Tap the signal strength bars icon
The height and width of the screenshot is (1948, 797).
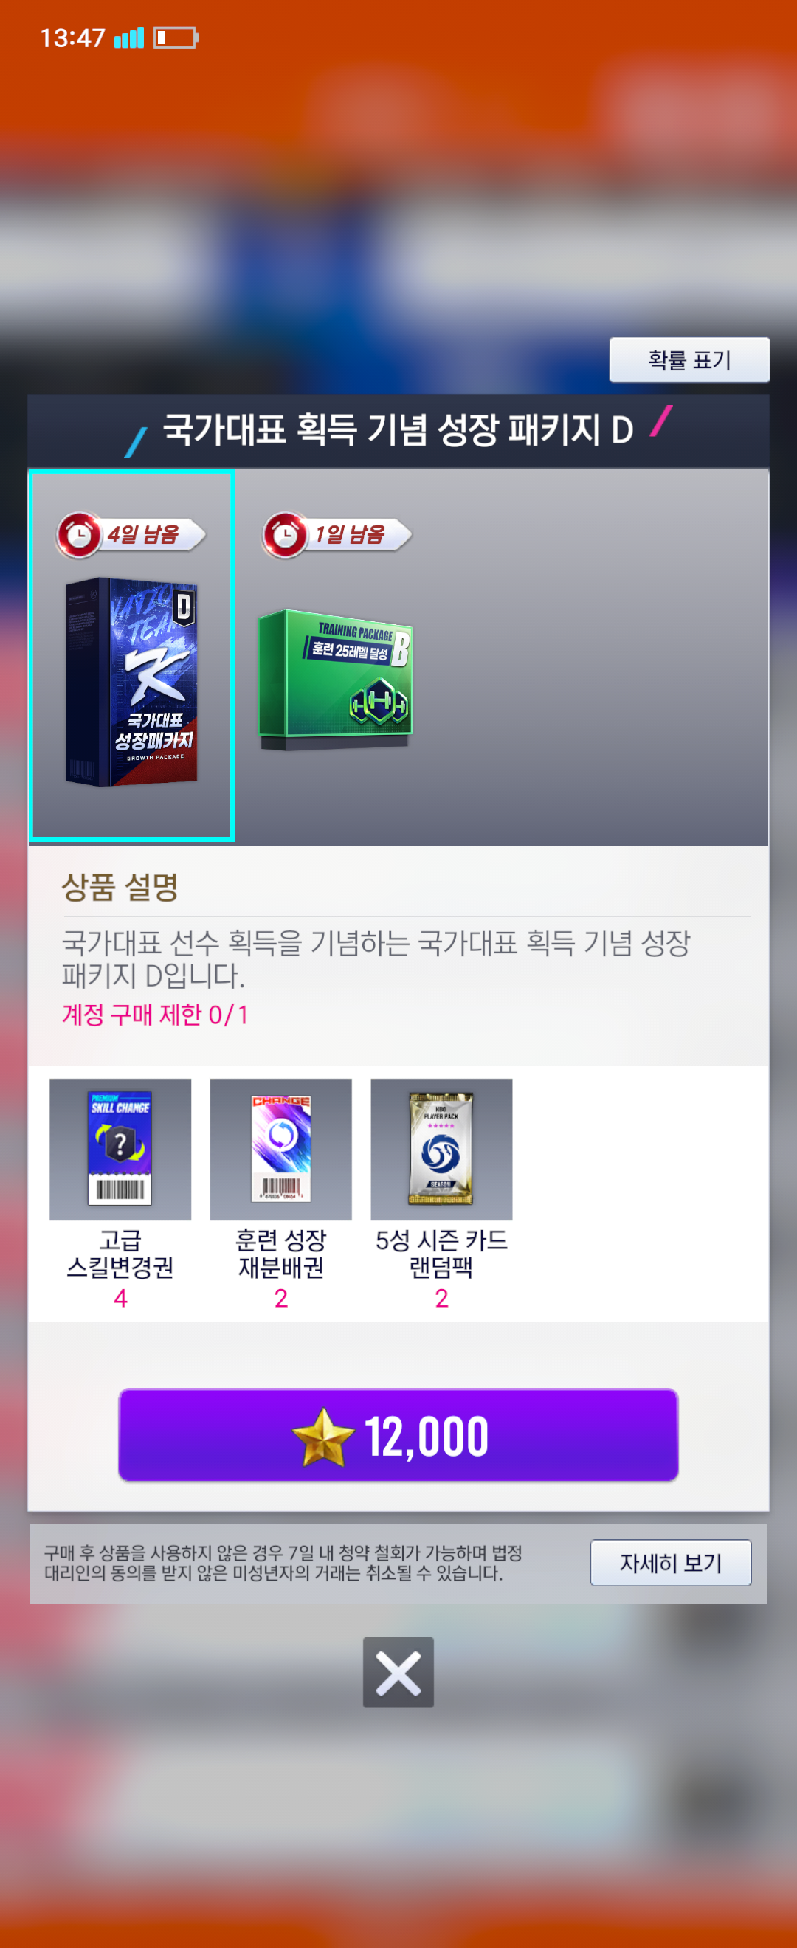pyautogui.click(x=128, y=37)
